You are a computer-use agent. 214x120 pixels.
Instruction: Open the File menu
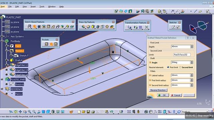[x=10, y=7]
